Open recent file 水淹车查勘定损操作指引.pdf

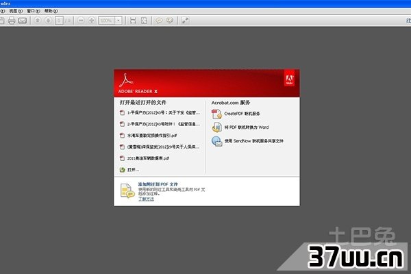point(152,136)
